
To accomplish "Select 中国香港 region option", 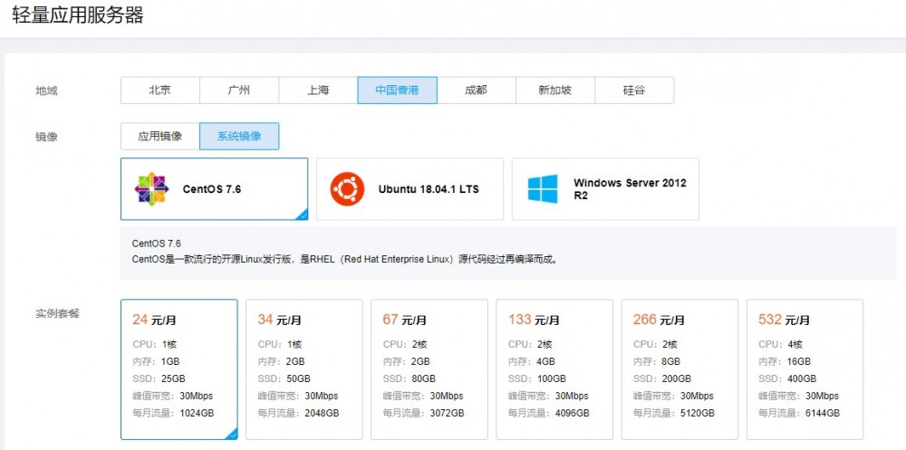I will pyautogui.click(x=397, y=91).
